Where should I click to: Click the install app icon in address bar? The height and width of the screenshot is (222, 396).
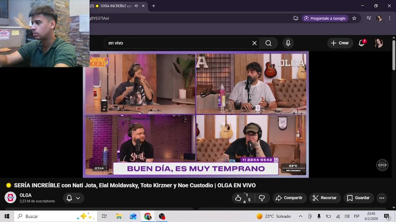[x=296, y=18]
